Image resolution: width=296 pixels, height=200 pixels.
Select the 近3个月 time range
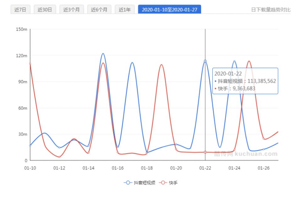pyautogui.click(x=72, y=9)
